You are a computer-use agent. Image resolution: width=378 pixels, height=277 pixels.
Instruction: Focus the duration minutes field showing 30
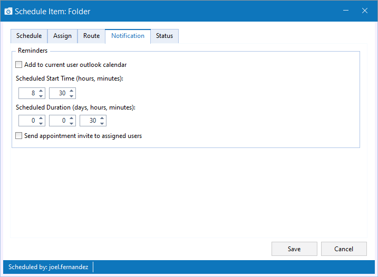click(x=90, y=121)
